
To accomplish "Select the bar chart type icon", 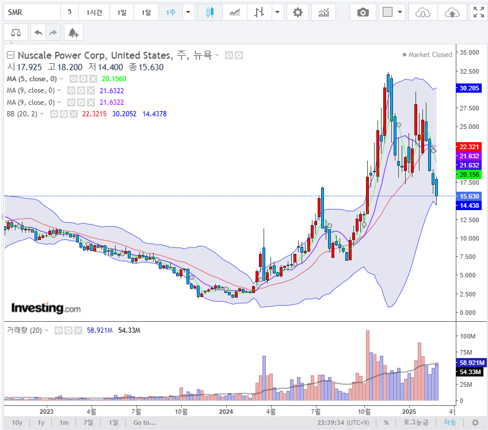I will click(259, 13).
